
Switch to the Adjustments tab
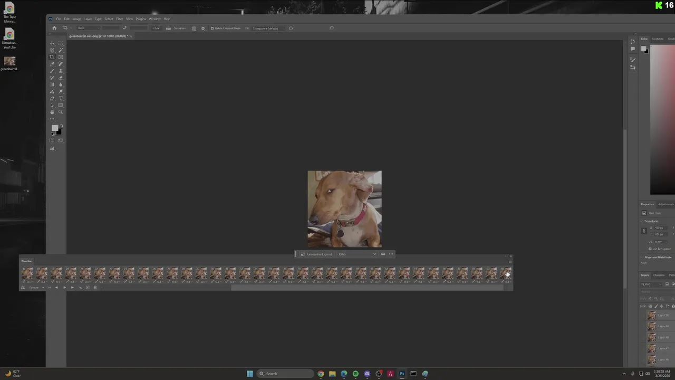666,204
